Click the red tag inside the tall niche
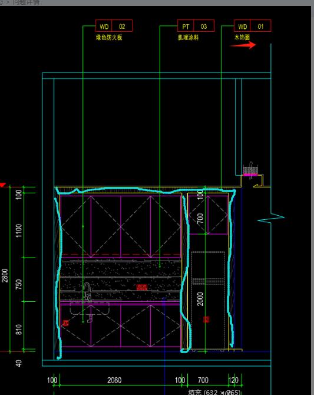The height and width of the screenshot is (395, 314). coord(206,320)
